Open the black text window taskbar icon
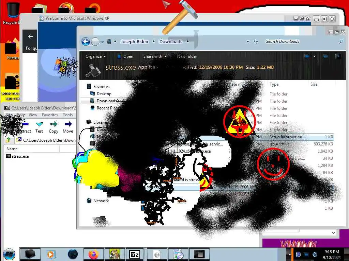The image size is (349, 261). tap(199, 254)
